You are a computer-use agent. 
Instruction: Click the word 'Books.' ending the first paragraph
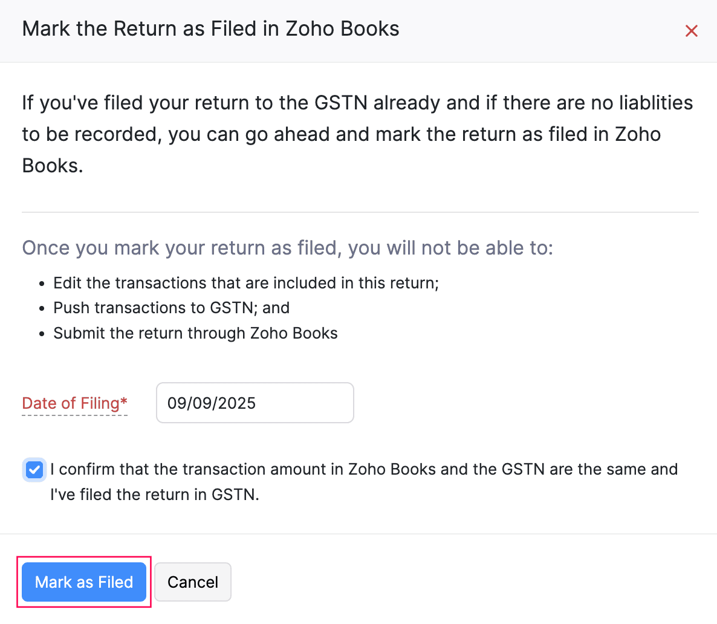[x=53, y=166]
